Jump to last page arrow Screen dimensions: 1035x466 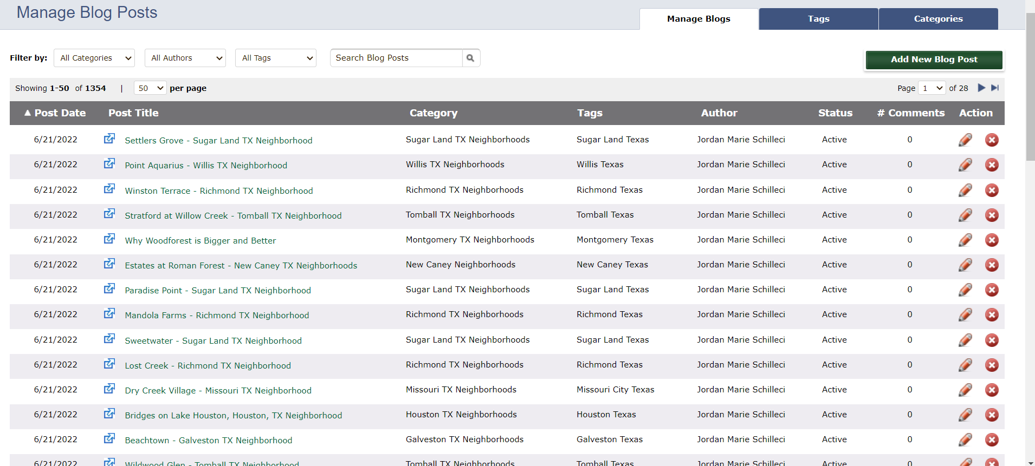[x=995, y=88]
